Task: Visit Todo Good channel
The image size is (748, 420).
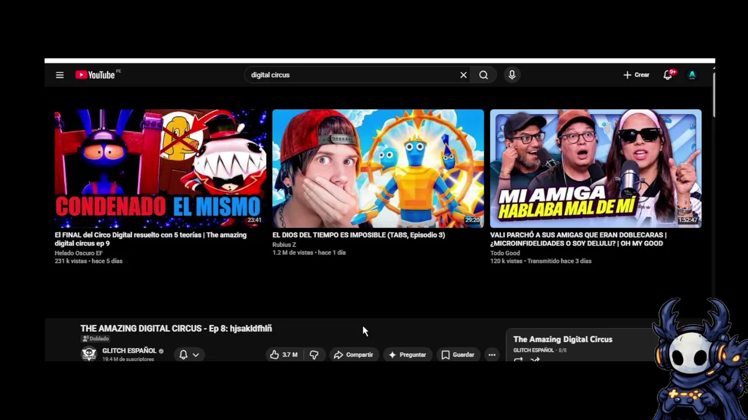Action: tap(505, 253)
